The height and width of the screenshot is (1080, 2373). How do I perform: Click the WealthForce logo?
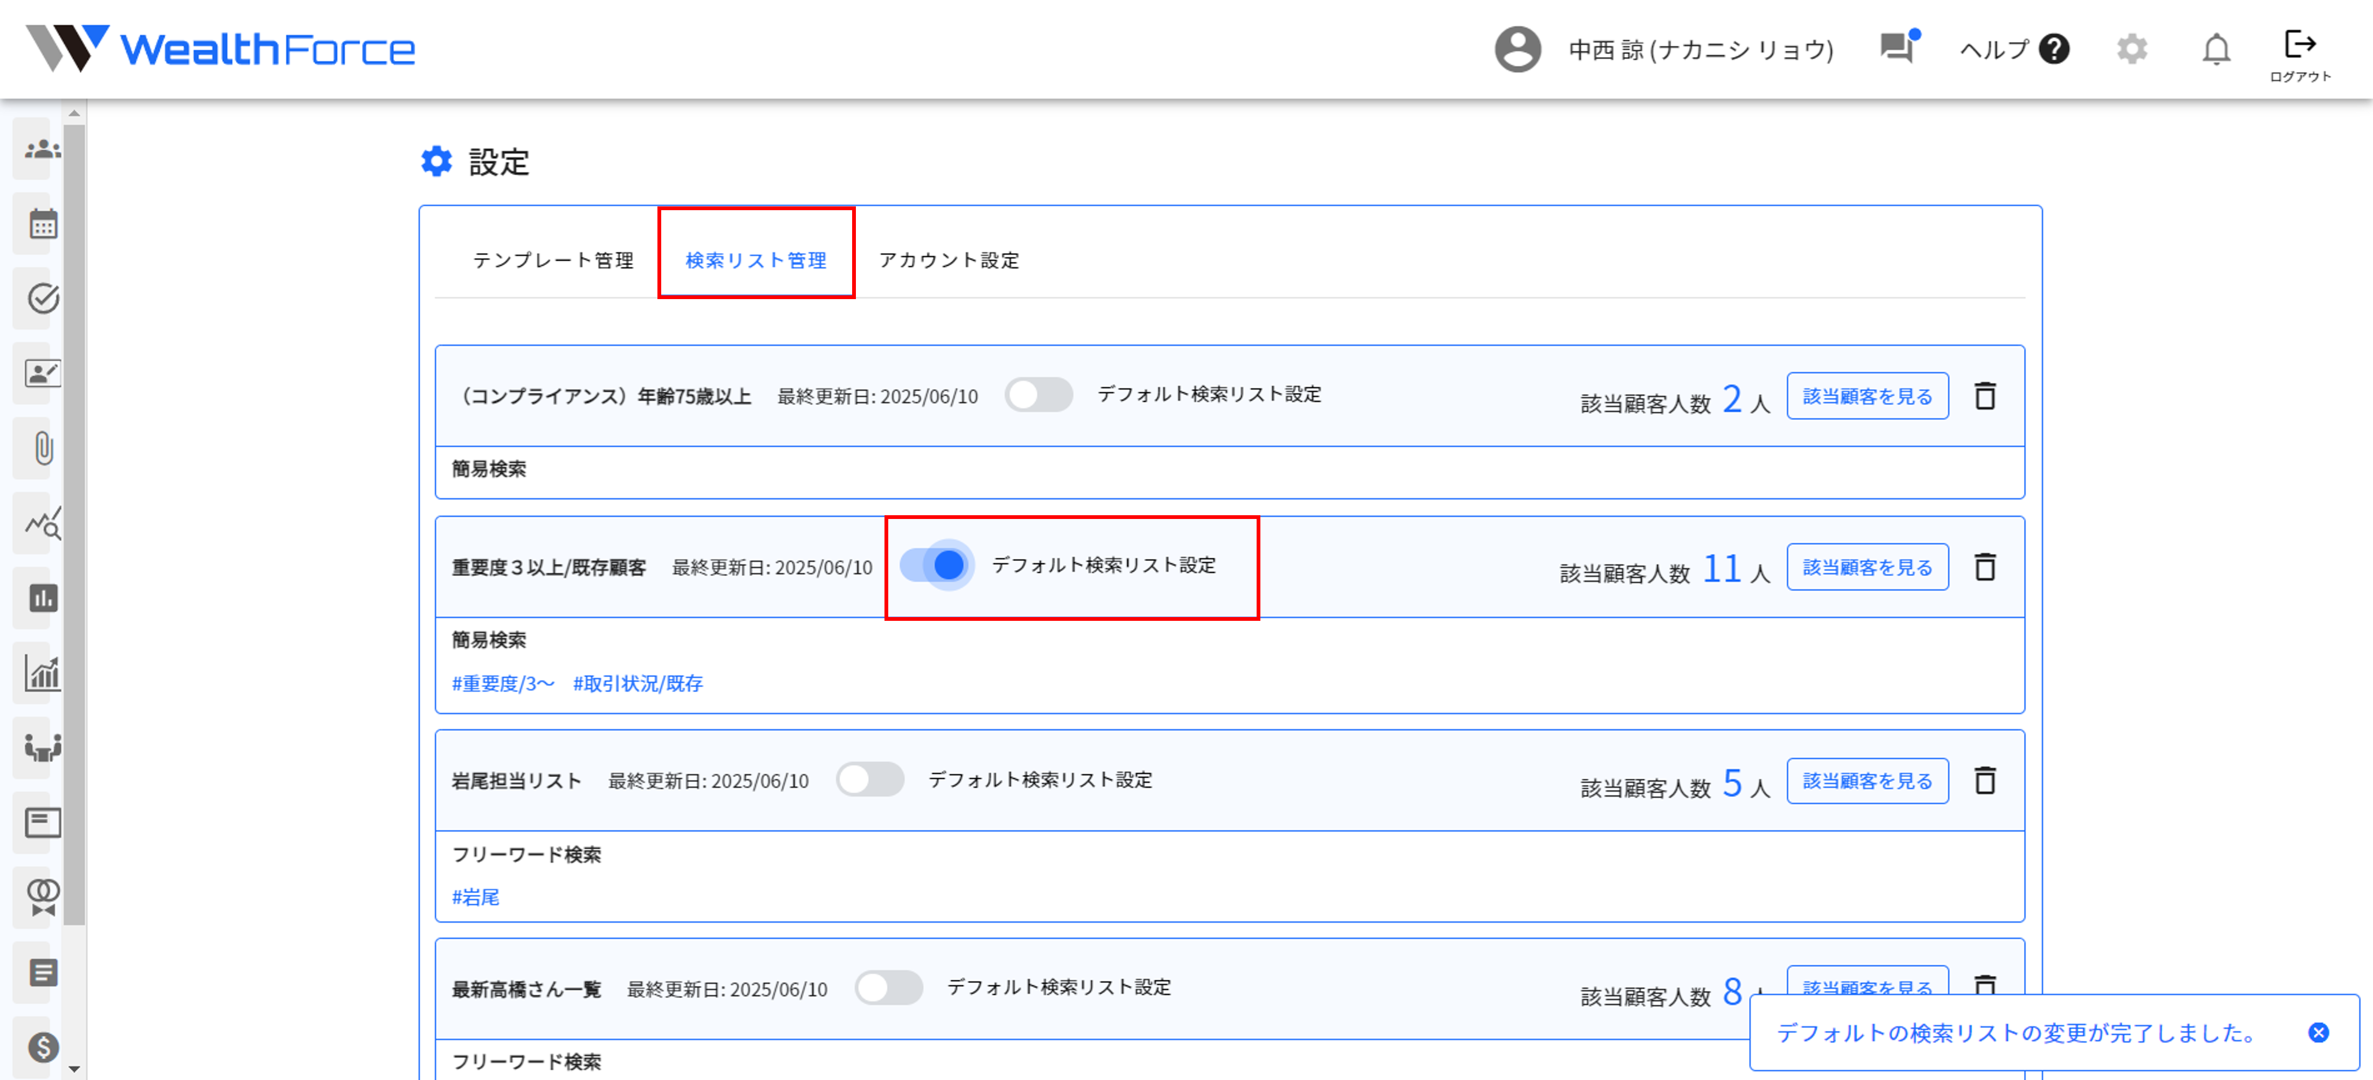tap(221, 48)
